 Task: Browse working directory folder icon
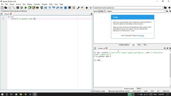[x=165, y=8]
